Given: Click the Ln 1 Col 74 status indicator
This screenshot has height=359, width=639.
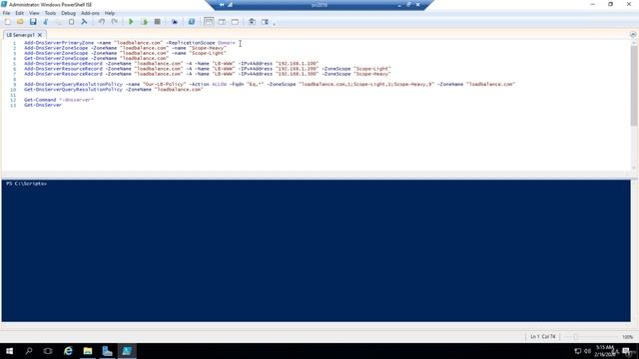Looking at the screenshot, I should (542, 337).
